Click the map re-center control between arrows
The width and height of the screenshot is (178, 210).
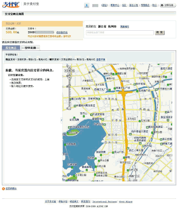point(69,71)
